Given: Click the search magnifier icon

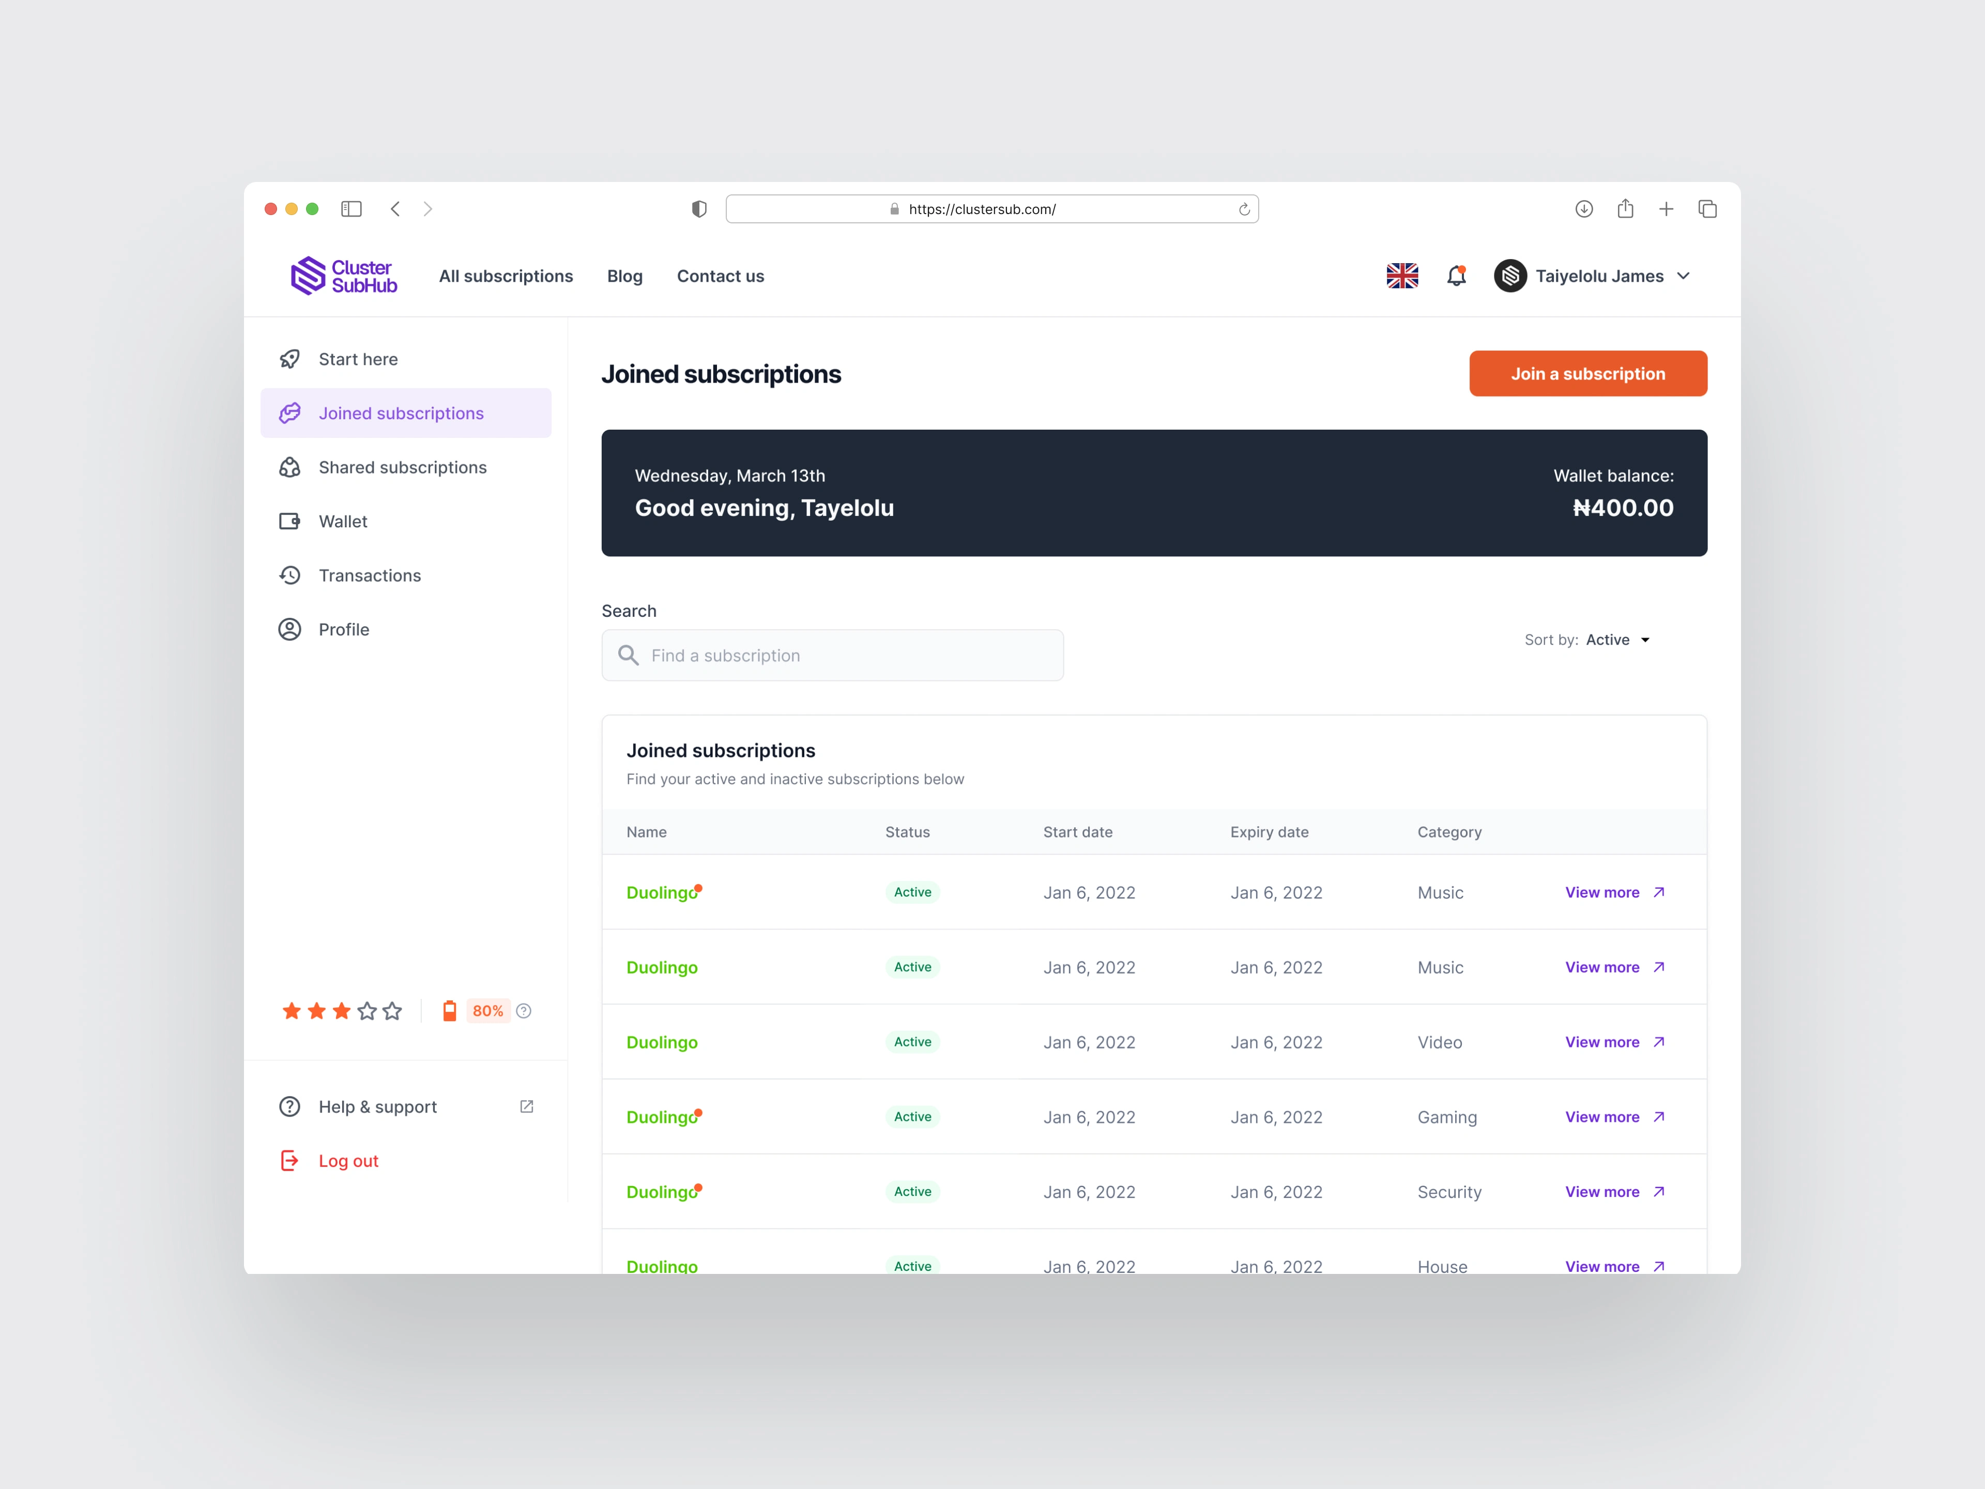Looking at the screenshot, I should (628, 655).
